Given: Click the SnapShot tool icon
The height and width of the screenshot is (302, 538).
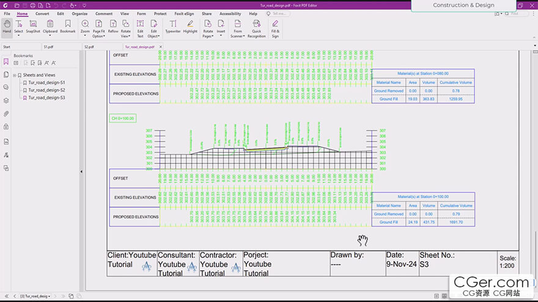Looking at the screenshot, I should [32, 26].
